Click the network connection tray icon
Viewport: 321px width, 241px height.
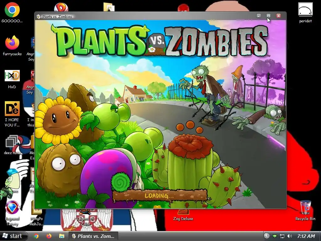pyautogui.click(x=282, y=236)
